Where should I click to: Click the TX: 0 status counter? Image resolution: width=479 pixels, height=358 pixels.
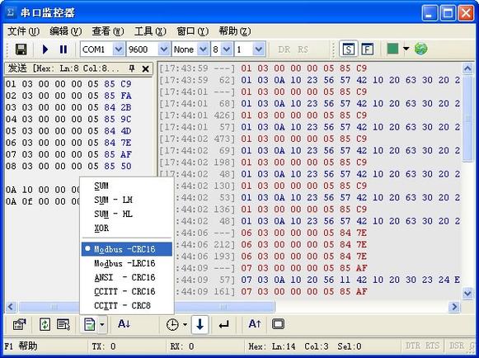(x=104, y=346)
